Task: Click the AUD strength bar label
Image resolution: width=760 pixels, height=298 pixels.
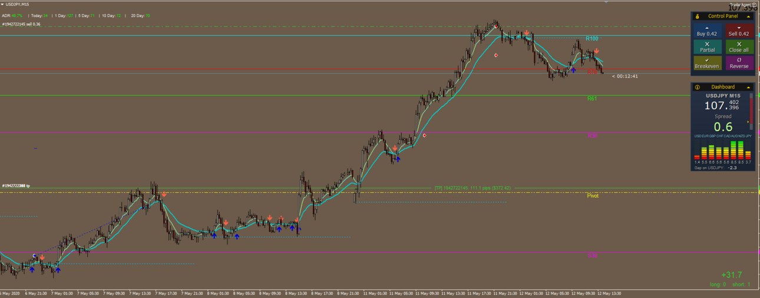Action: [734, 136]
